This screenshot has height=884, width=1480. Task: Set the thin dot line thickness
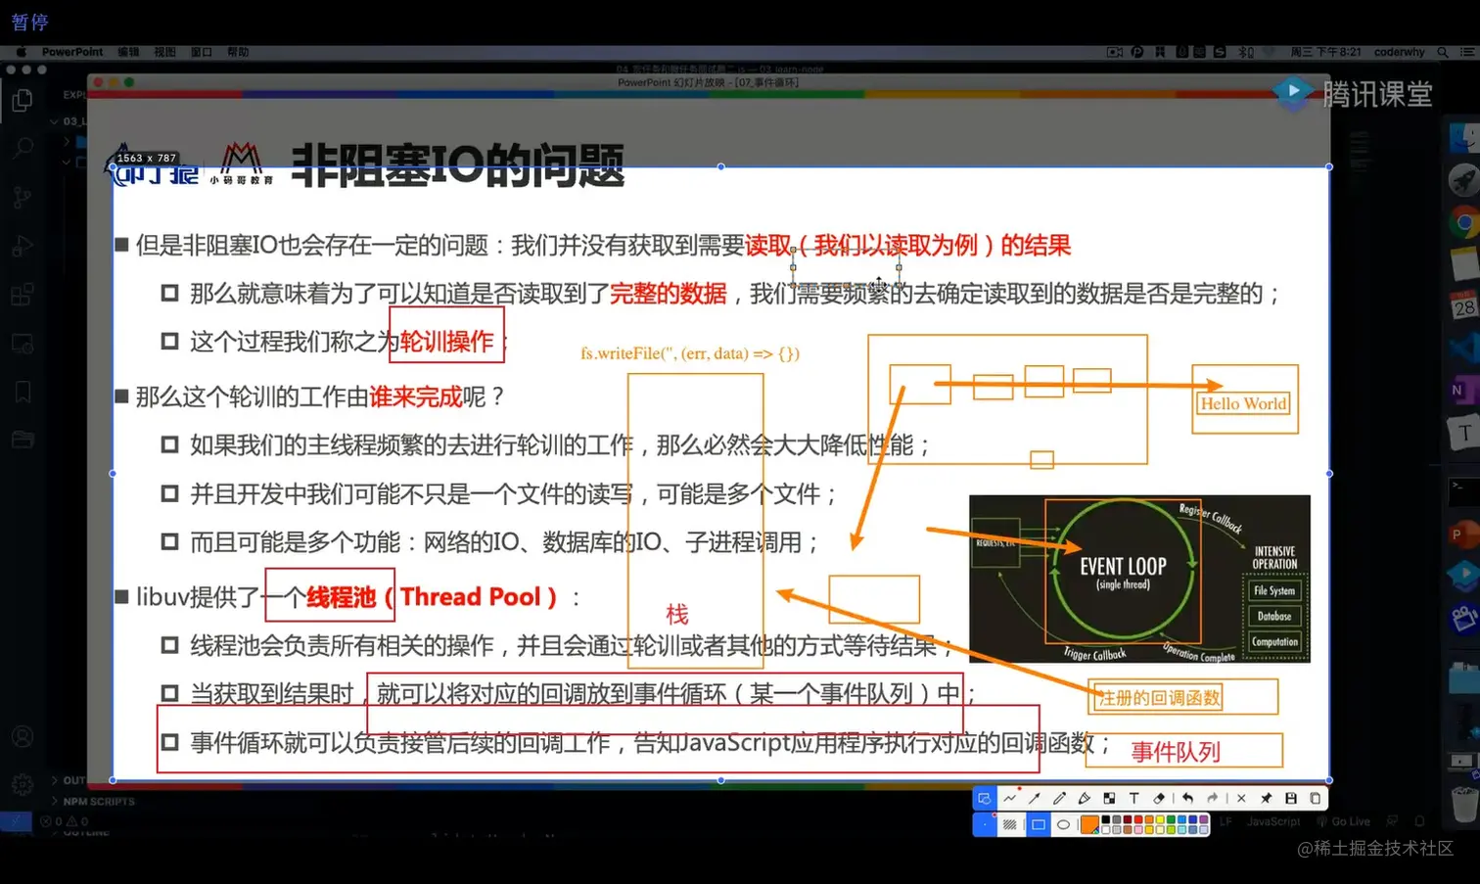985,824
